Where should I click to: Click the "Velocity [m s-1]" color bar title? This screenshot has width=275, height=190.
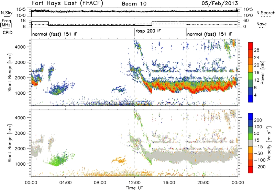[268, 143]
